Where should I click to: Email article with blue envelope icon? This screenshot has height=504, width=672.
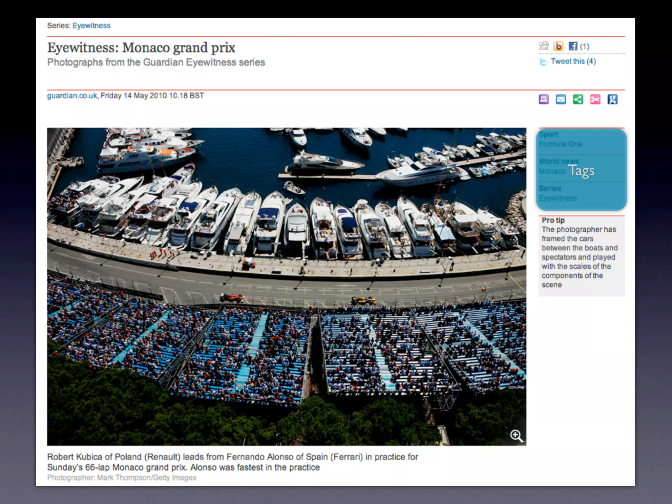561,99
